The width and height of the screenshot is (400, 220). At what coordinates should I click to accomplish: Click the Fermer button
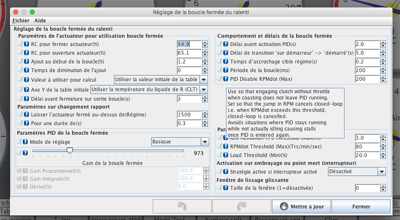click(x=361, y=206)
